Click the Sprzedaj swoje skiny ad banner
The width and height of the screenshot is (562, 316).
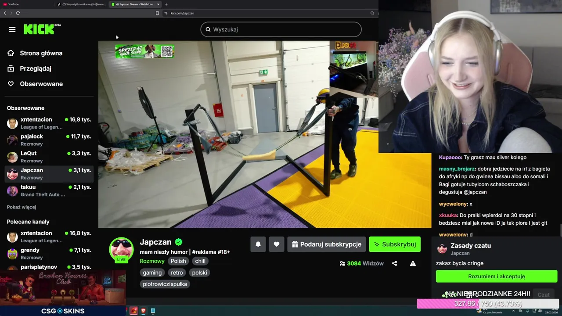tap(144, 51)
